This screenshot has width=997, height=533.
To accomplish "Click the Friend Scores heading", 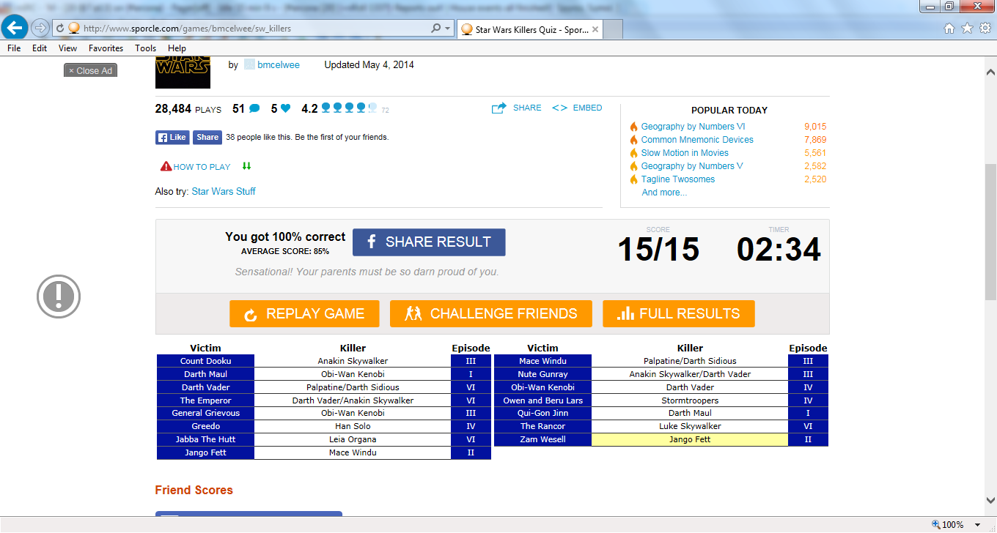I will coord(194,491).
